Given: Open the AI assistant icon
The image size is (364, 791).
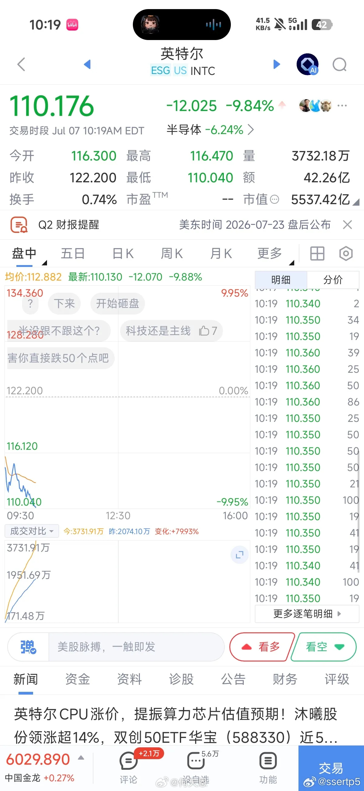Looking at the screenshot, I should point(308,65).
